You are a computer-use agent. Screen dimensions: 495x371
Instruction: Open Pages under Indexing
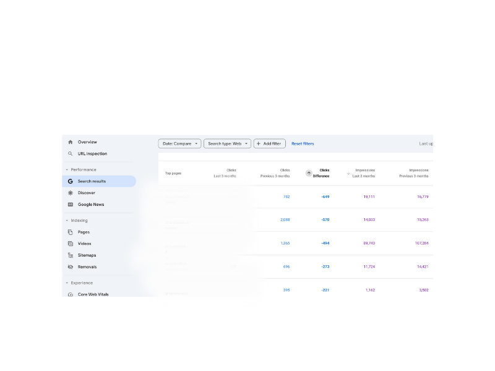[x=84, y=232]
